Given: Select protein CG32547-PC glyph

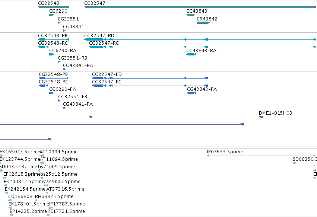Looking at the screenshot, I should (x=150, y=86).
